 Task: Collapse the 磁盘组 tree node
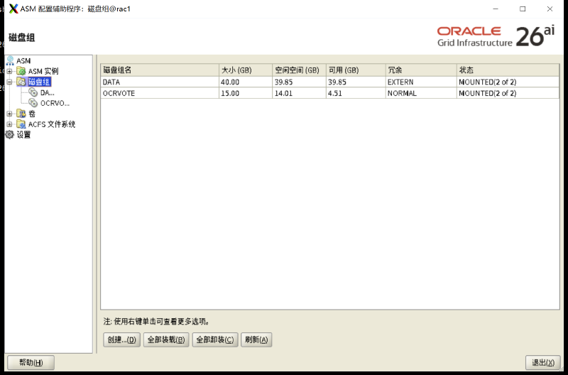[x=10, y=82]
